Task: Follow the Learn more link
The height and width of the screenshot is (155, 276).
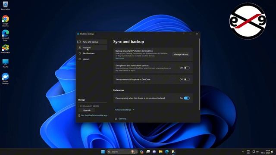Action: pyautogui.click(x=120, y=58)
